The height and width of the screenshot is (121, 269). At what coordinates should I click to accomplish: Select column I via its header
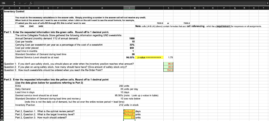[x=129, y=8]
